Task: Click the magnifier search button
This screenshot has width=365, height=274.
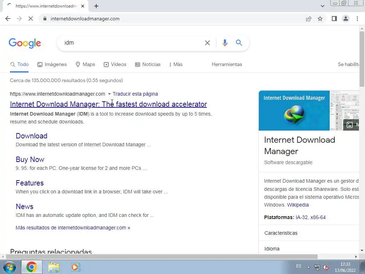Action: tap(239, 43)
